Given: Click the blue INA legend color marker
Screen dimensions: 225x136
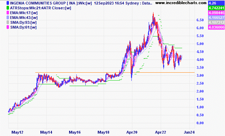Looking at the screenshot, I should [8, 3].
